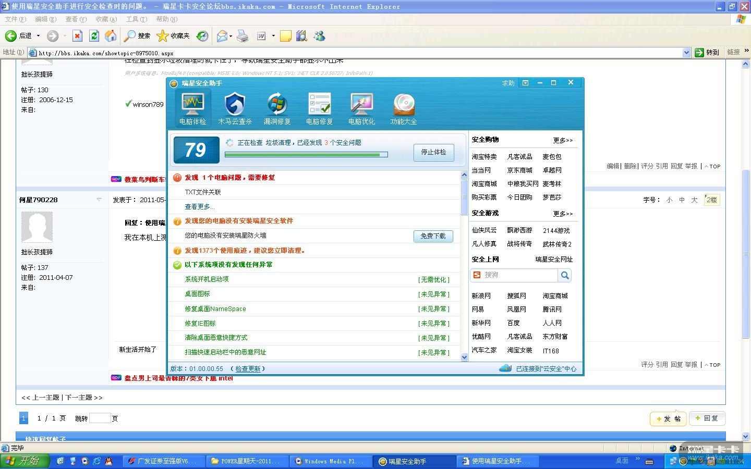The height and width of the screenshot is (469, 751).
Task: Open the 2144游戏 game link
Action: click(x=556, y=230)
